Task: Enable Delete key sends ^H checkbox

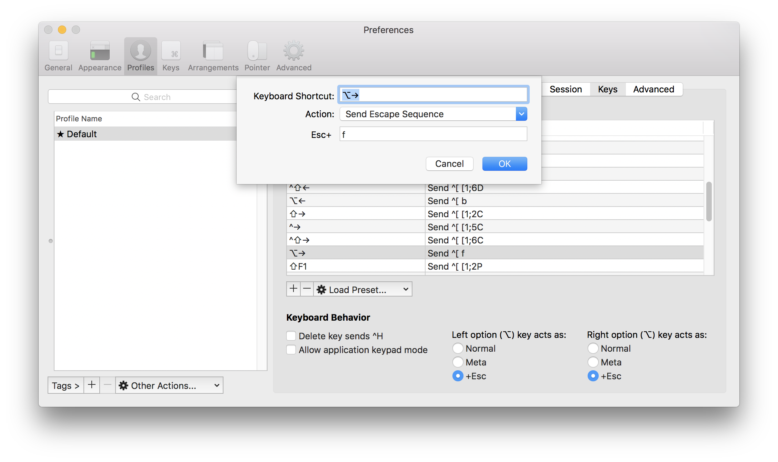Action: tap(290, 335)
